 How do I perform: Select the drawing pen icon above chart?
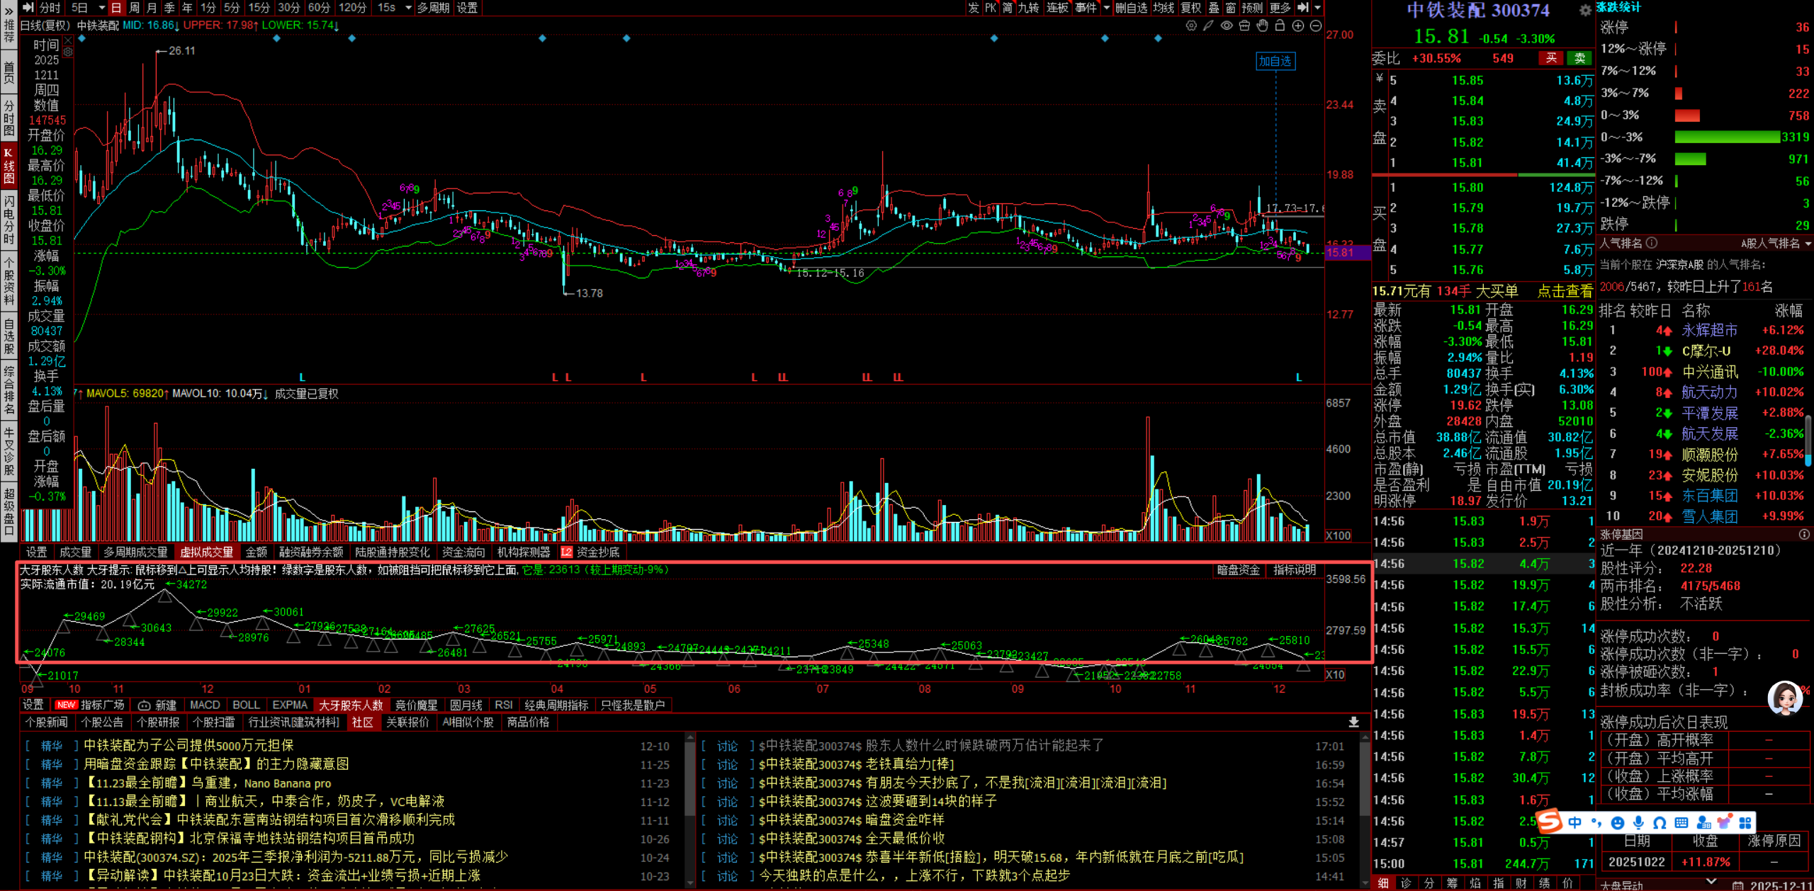coord(1208,26)
